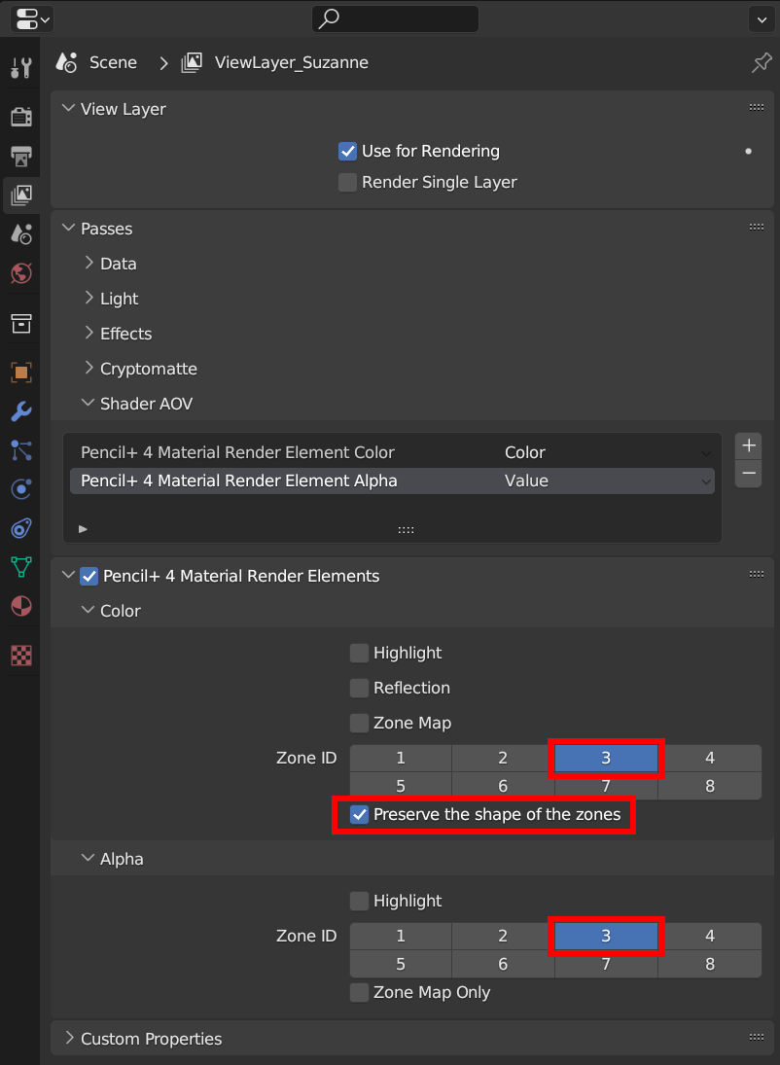Add a new Shader AOV with plus

coord(749,445)
